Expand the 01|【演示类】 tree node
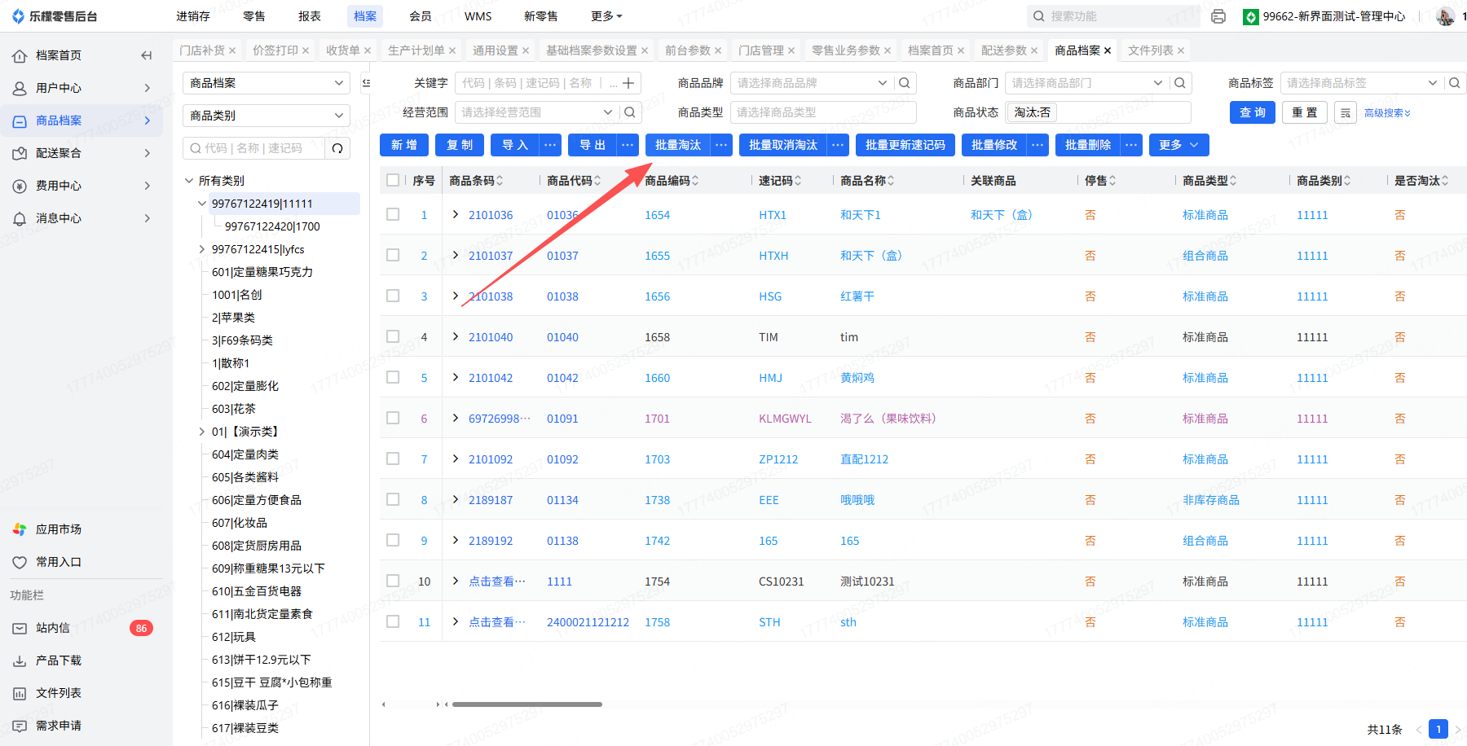 [202, 432]
